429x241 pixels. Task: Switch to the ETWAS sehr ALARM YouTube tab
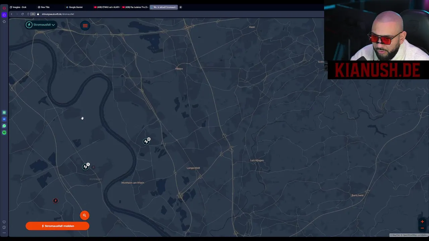(107, 7)
